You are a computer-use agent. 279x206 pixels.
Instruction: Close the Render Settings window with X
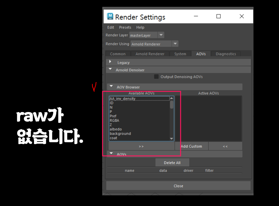coord(242,16)
